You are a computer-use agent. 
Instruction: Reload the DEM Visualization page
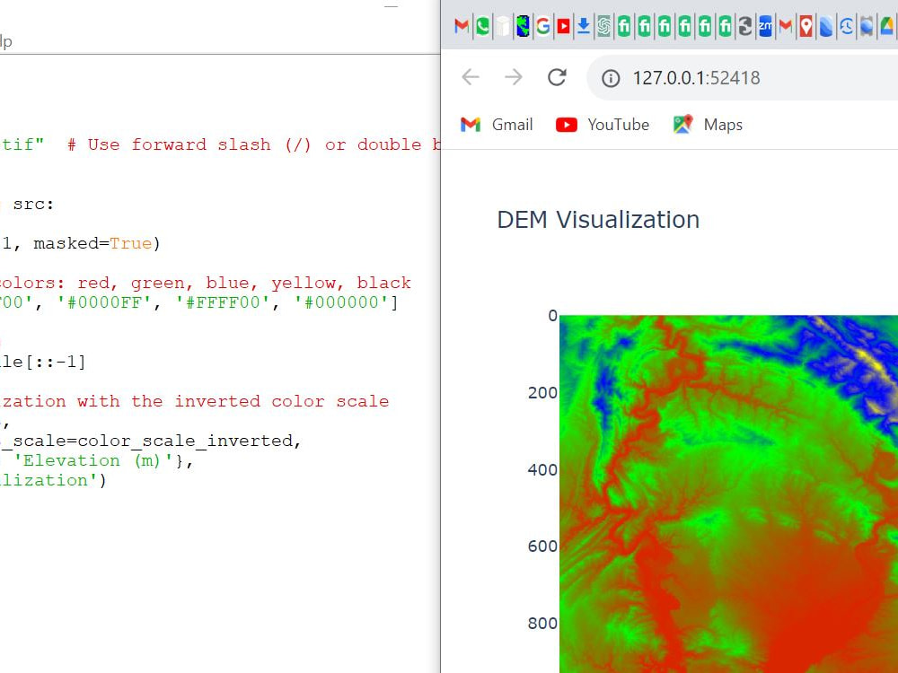[557, 78]
